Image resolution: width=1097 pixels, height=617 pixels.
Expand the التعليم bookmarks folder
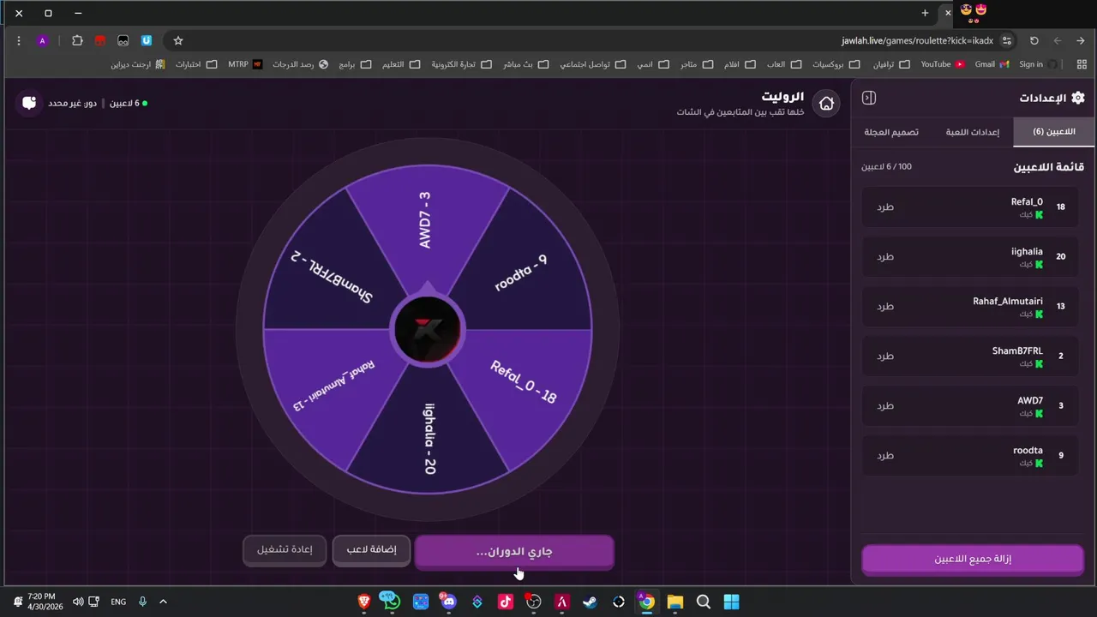400,64
